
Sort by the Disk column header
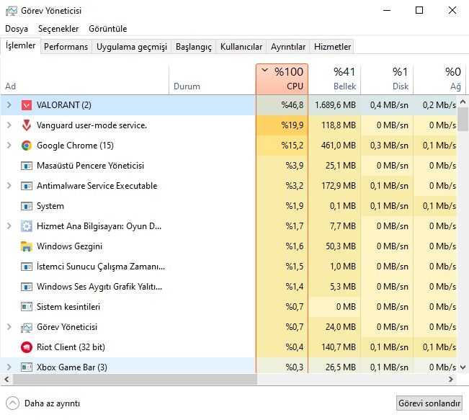click(387, 79)
